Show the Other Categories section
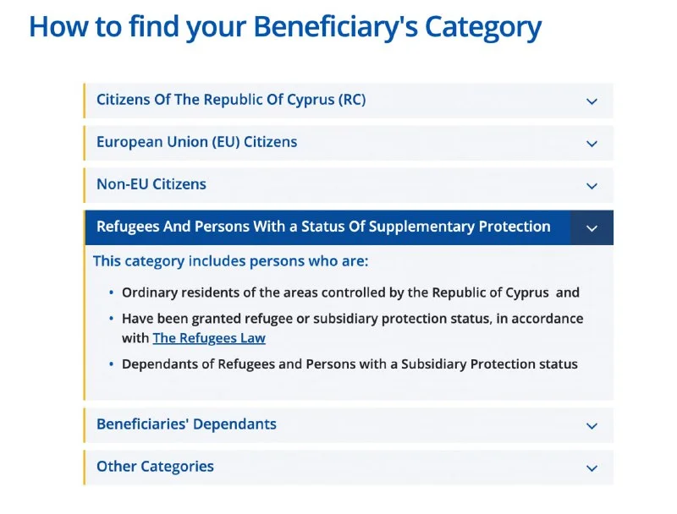This screenshot has height=514, width=677. click(x=155, y=467)
